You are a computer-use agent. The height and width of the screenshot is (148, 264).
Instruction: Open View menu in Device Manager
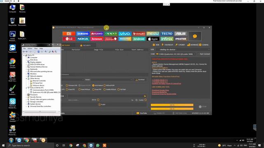[x=36, y=49]
